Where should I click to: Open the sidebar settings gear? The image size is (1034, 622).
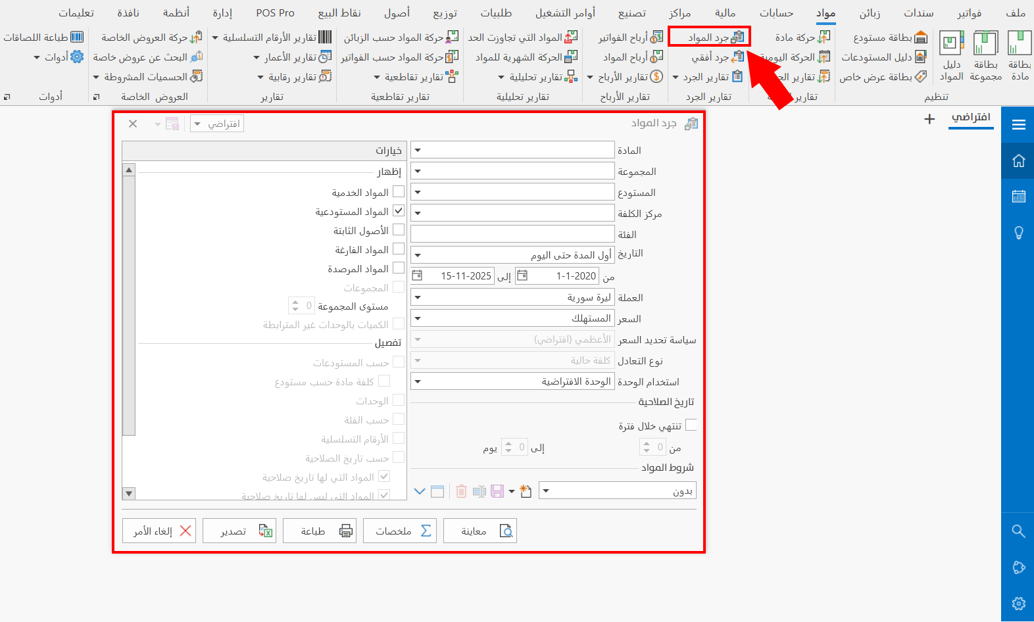click(x=1018, y=603)
